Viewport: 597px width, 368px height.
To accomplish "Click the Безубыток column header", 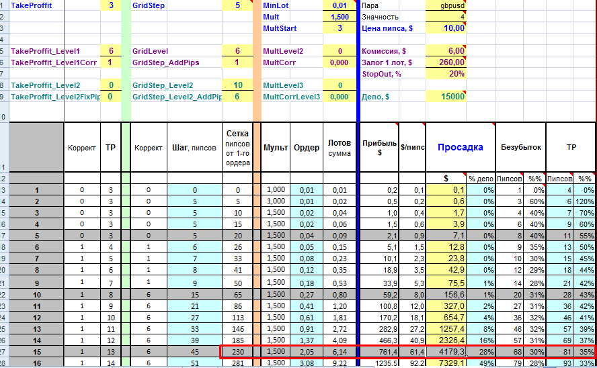I will tap(520, 147).
